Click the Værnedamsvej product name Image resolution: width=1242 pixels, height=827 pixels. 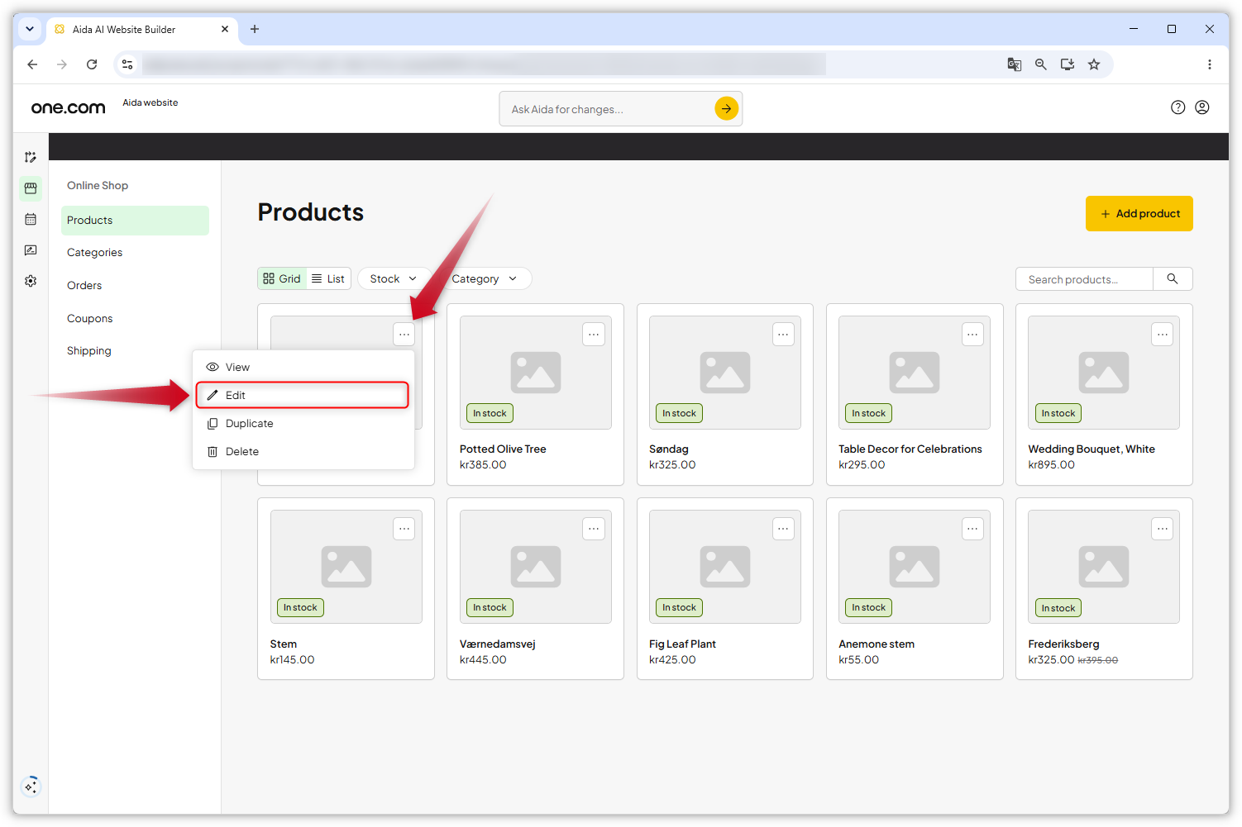coord(497,644)
